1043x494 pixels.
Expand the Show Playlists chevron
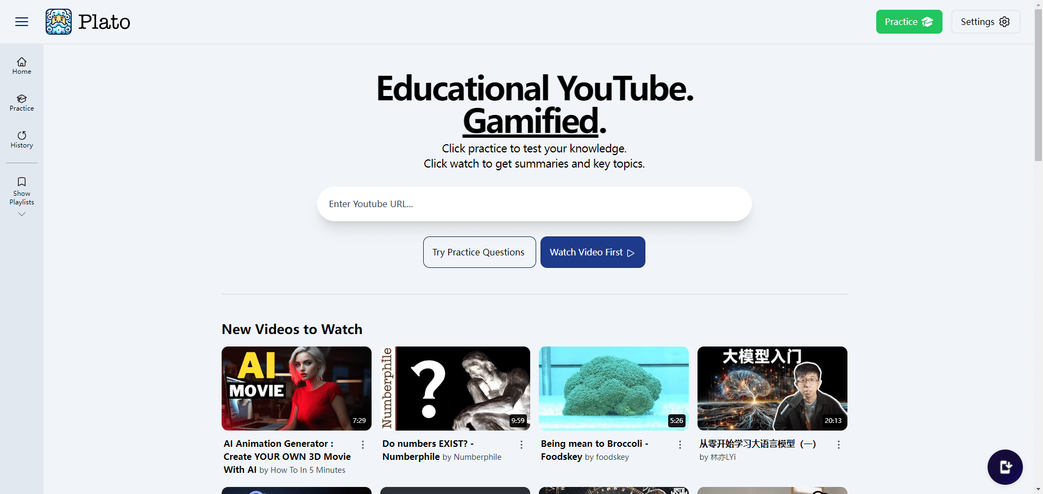pyautogui.click(x=22, y=214)
